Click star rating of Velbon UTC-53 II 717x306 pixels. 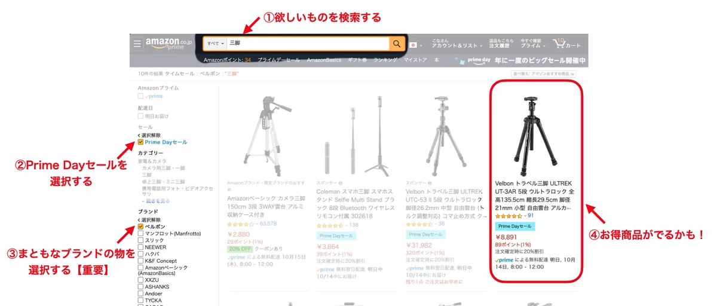(x=418, y=224)
